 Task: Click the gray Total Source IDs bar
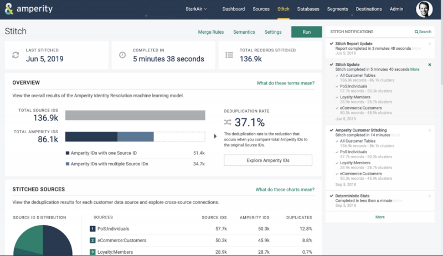tap(135, 115)
